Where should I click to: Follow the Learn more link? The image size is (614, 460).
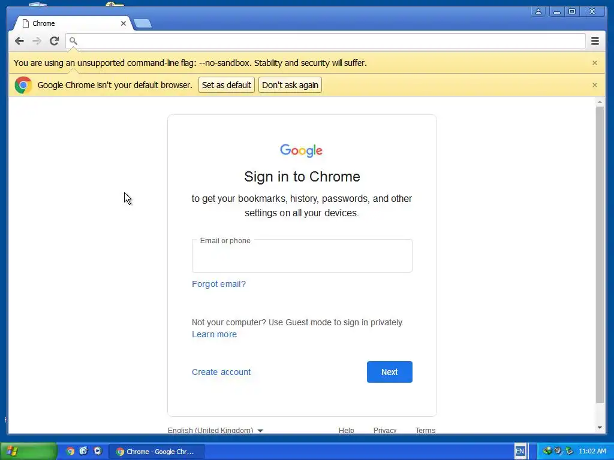pos(214,334)
